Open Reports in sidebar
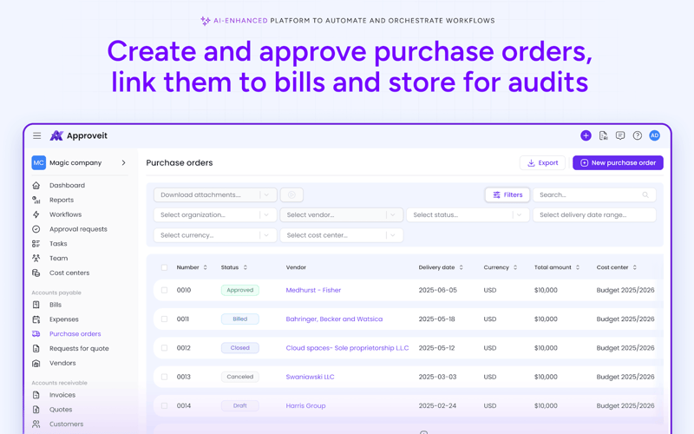 point(62,200)
